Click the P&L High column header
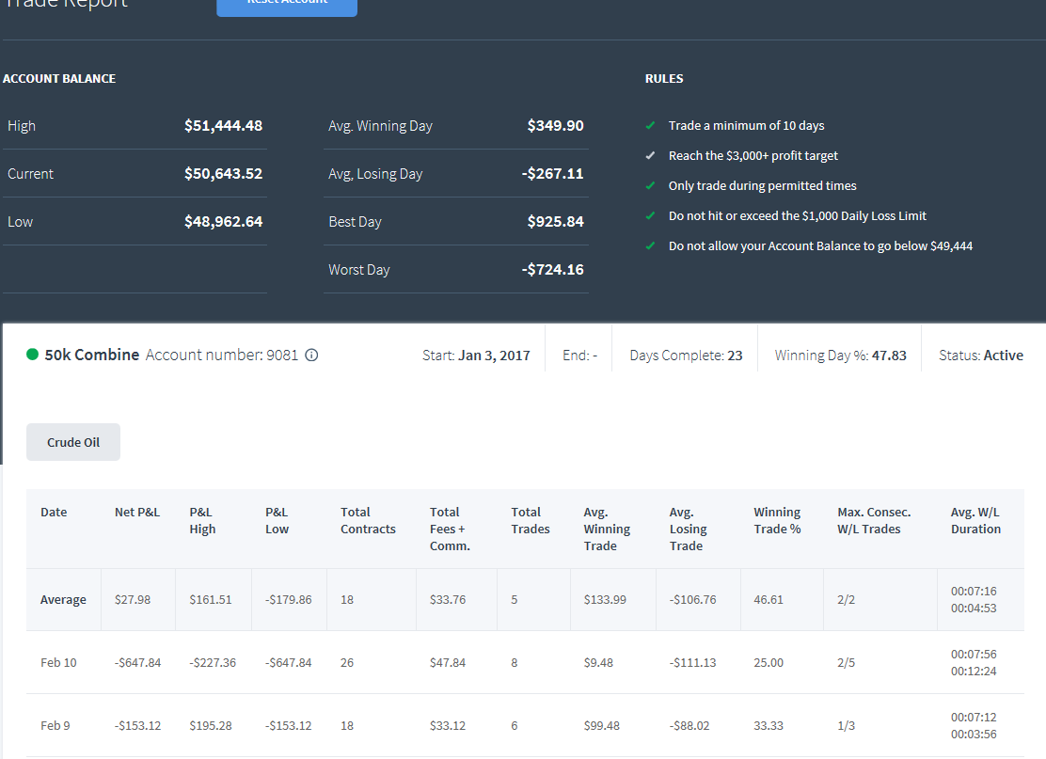This screenshot has height=759, width=1046. pos(202,520)
